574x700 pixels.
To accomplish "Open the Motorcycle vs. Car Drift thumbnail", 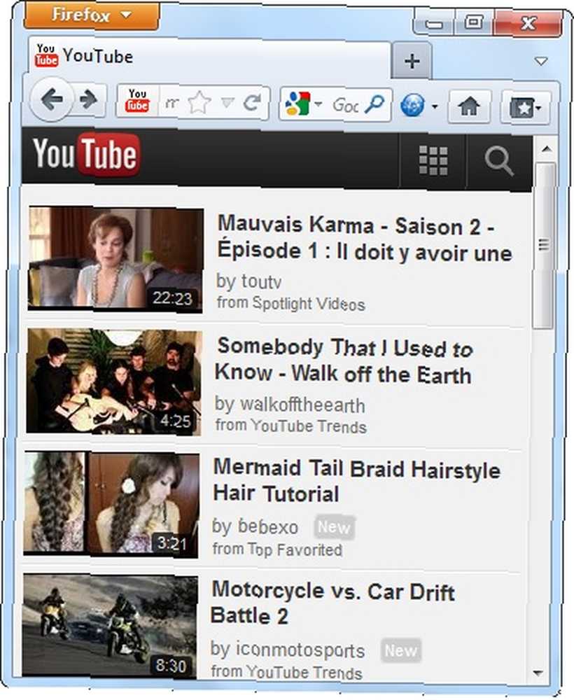I will (109, 626).
